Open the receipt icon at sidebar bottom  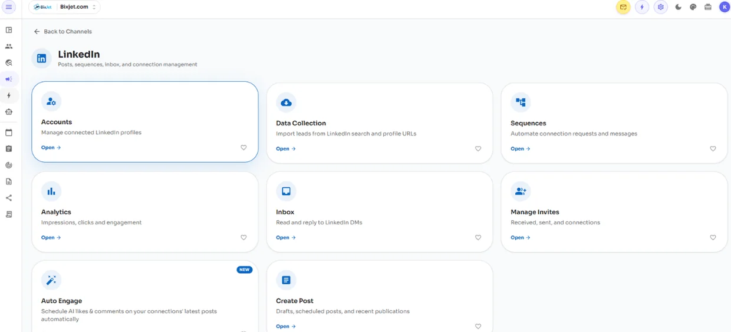point(9,215)
